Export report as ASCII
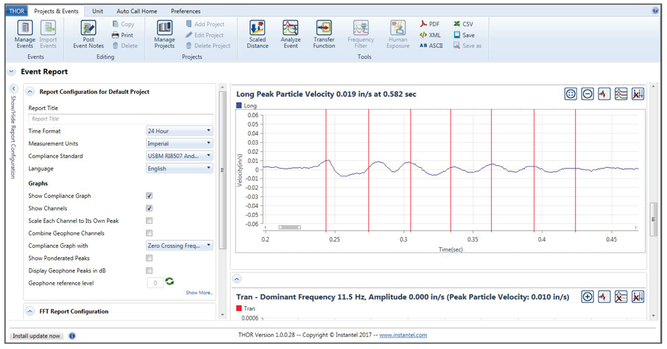This screenshot has height=349, width=667. pos(431,46)
